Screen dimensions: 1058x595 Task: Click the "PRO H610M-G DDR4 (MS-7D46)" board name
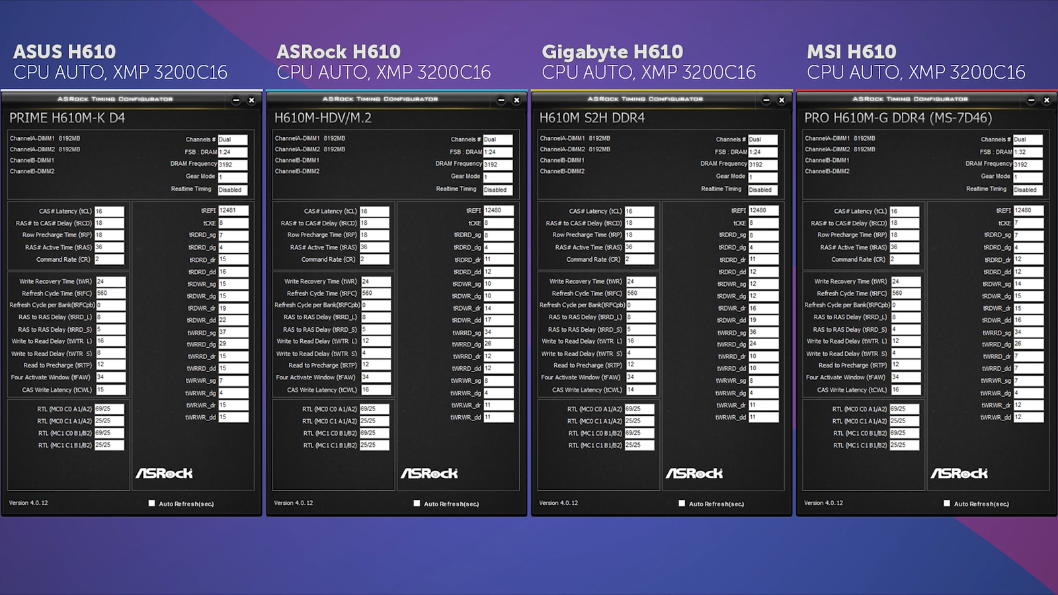(898, 118)
